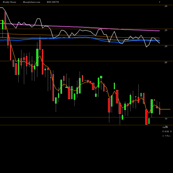173x173 pixels.
Task: Click the 'MunafaSutra.com' header text
Action: (x=31, y=2)
